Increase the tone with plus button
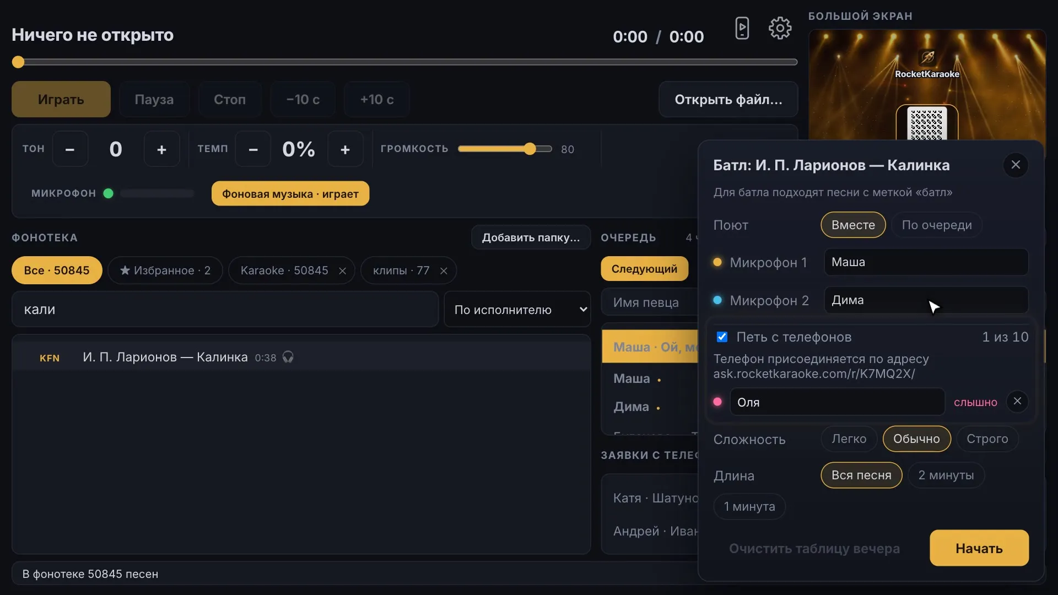Screen dimensions: 1058x595 click(x=161, y=149)
